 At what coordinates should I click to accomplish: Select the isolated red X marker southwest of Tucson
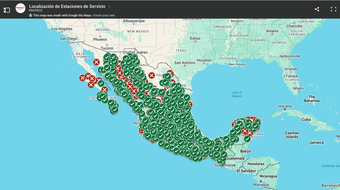tap(96, 62)
